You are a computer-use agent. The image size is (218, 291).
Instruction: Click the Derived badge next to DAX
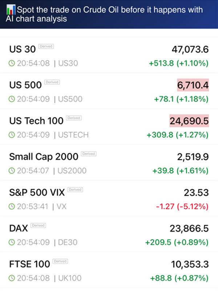pos(38,226)
